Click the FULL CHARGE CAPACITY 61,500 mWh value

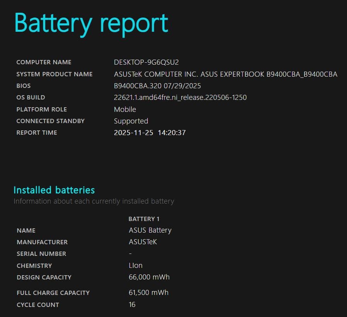point(149,292)
